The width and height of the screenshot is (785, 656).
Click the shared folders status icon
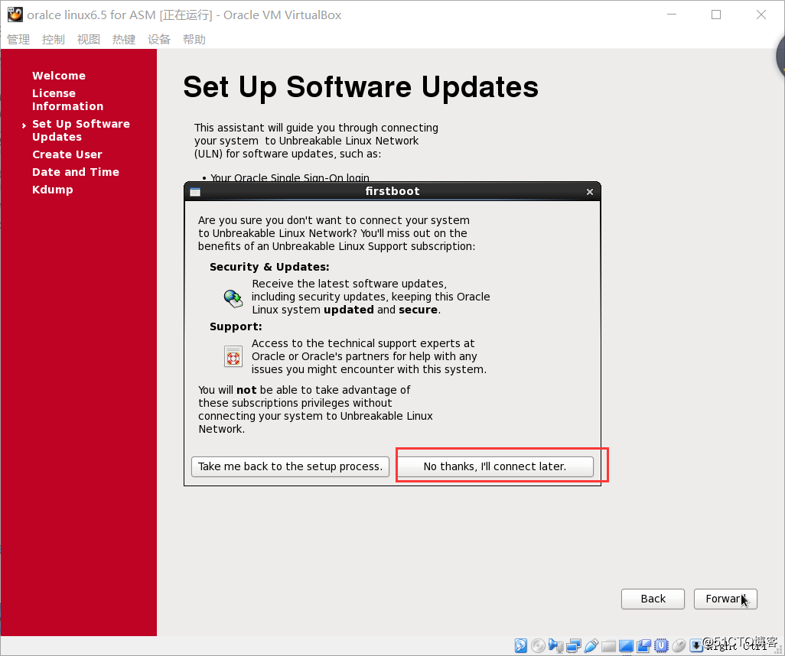tap(609, 646)
